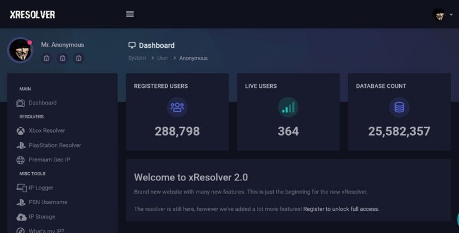This screenshot has height=233, width=459.
Task: Click Register to unlock full access link
Action: [x=341, y=209]
